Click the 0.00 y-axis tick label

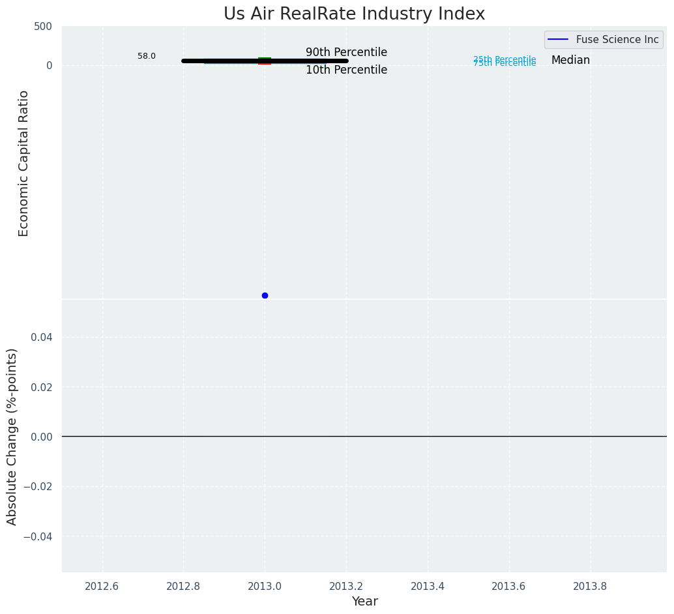[x=42, y=436]
